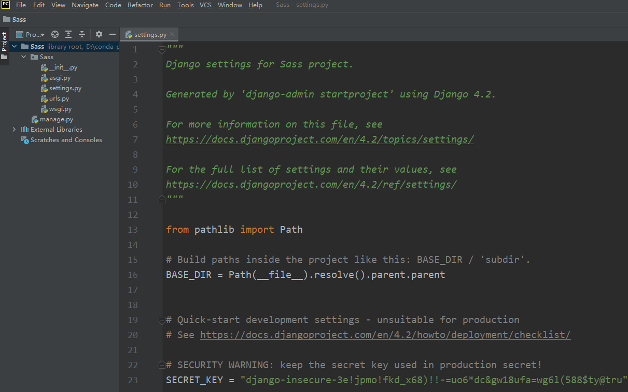Open the VCS menu
This screenshot has width=628, height=392.
(x=205, y=5)
